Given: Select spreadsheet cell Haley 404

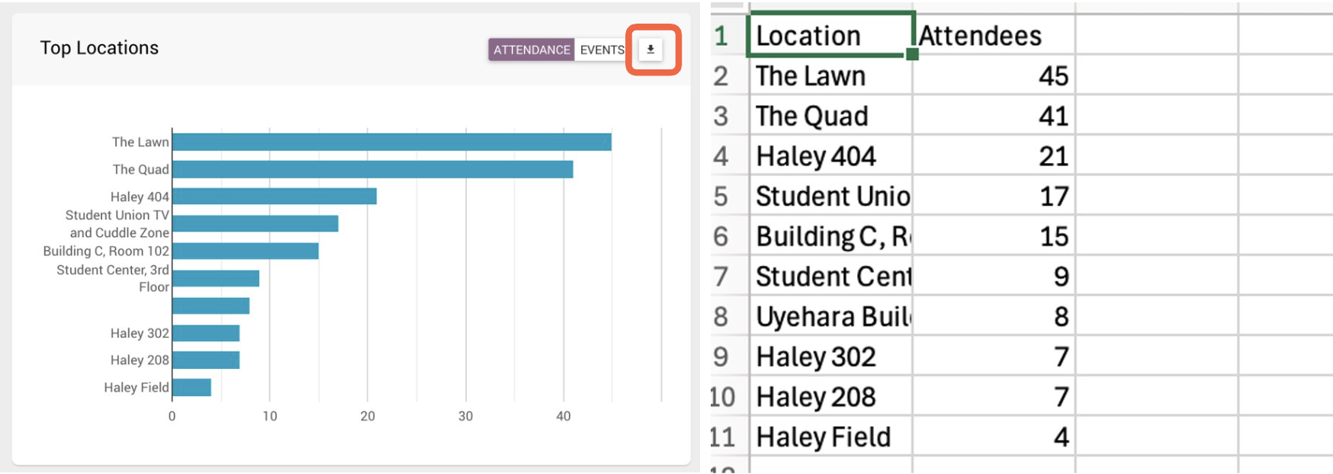Looking at the screenshot, I should (830, 155).
